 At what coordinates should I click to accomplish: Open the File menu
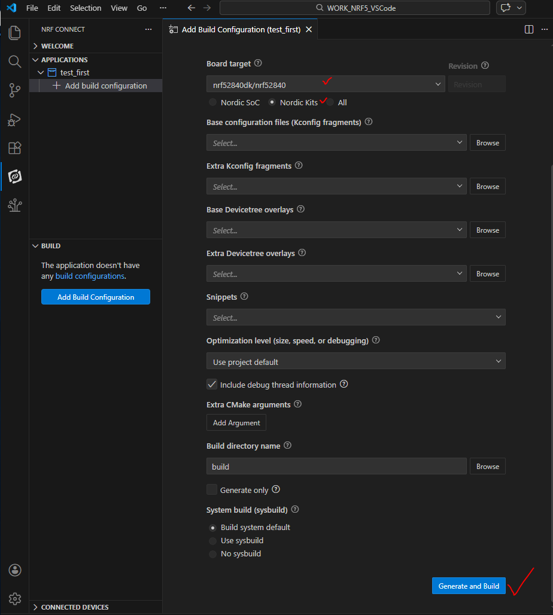(x=32, y=8)
